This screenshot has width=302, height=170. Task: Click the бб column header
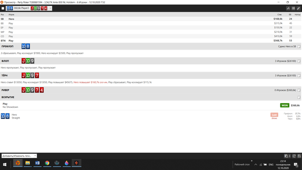pyautogui.click(x=290, y=15)
